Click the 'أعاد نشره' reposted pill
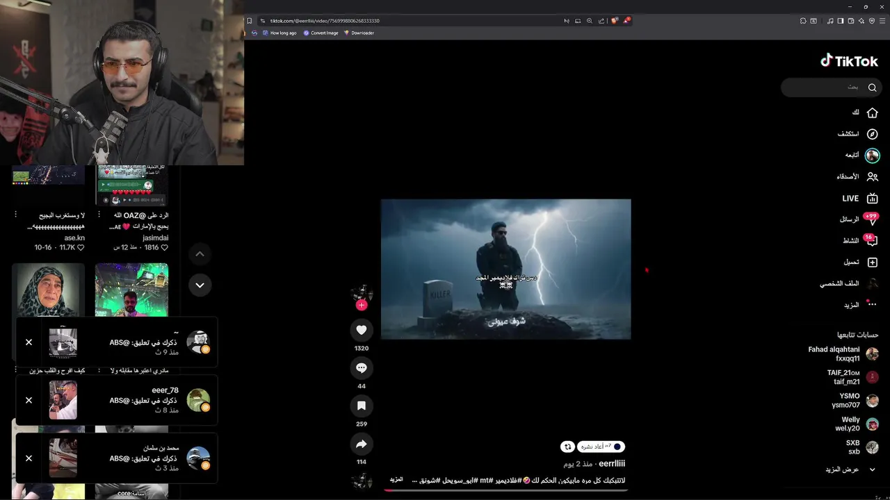This screenshot has height=500, width=890. point(601,447)
